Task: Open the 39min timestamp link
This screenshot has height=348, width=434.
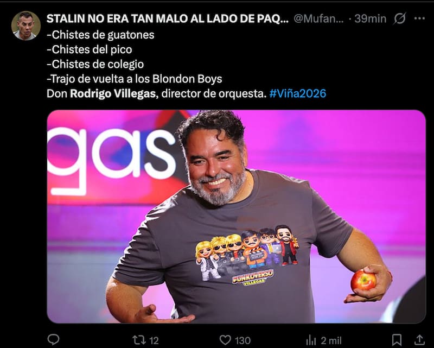Action: click(x=370, y=19)
